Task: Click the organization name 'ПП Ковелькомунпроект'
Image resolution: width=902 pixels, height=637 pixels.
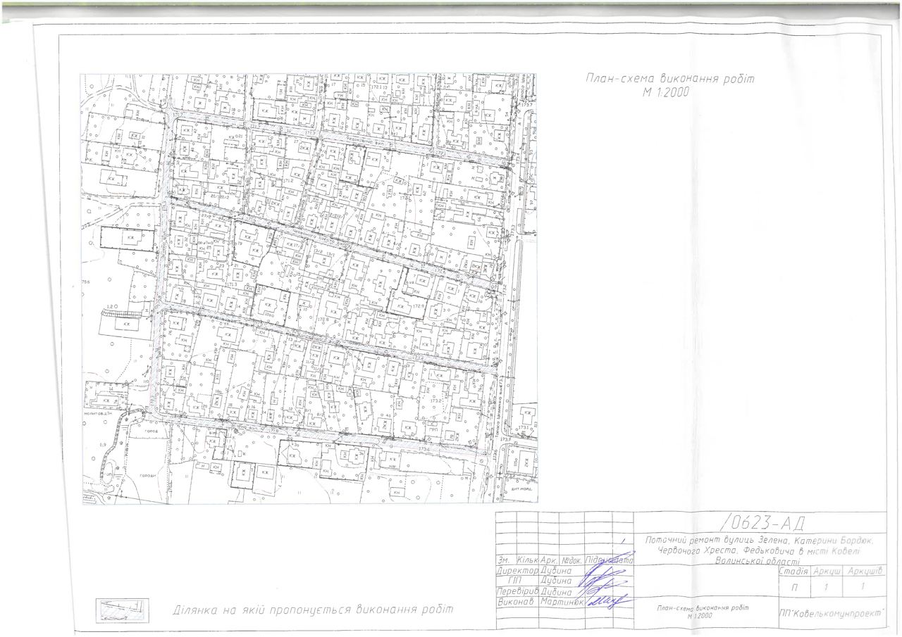Action: (x=832, y=613)
